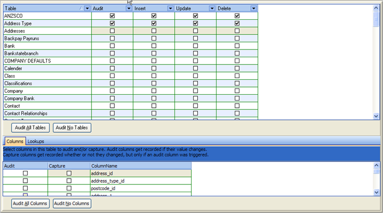Open the Table column filter dropdown
This screenshot has width=383, height=213.
(87, 8)
